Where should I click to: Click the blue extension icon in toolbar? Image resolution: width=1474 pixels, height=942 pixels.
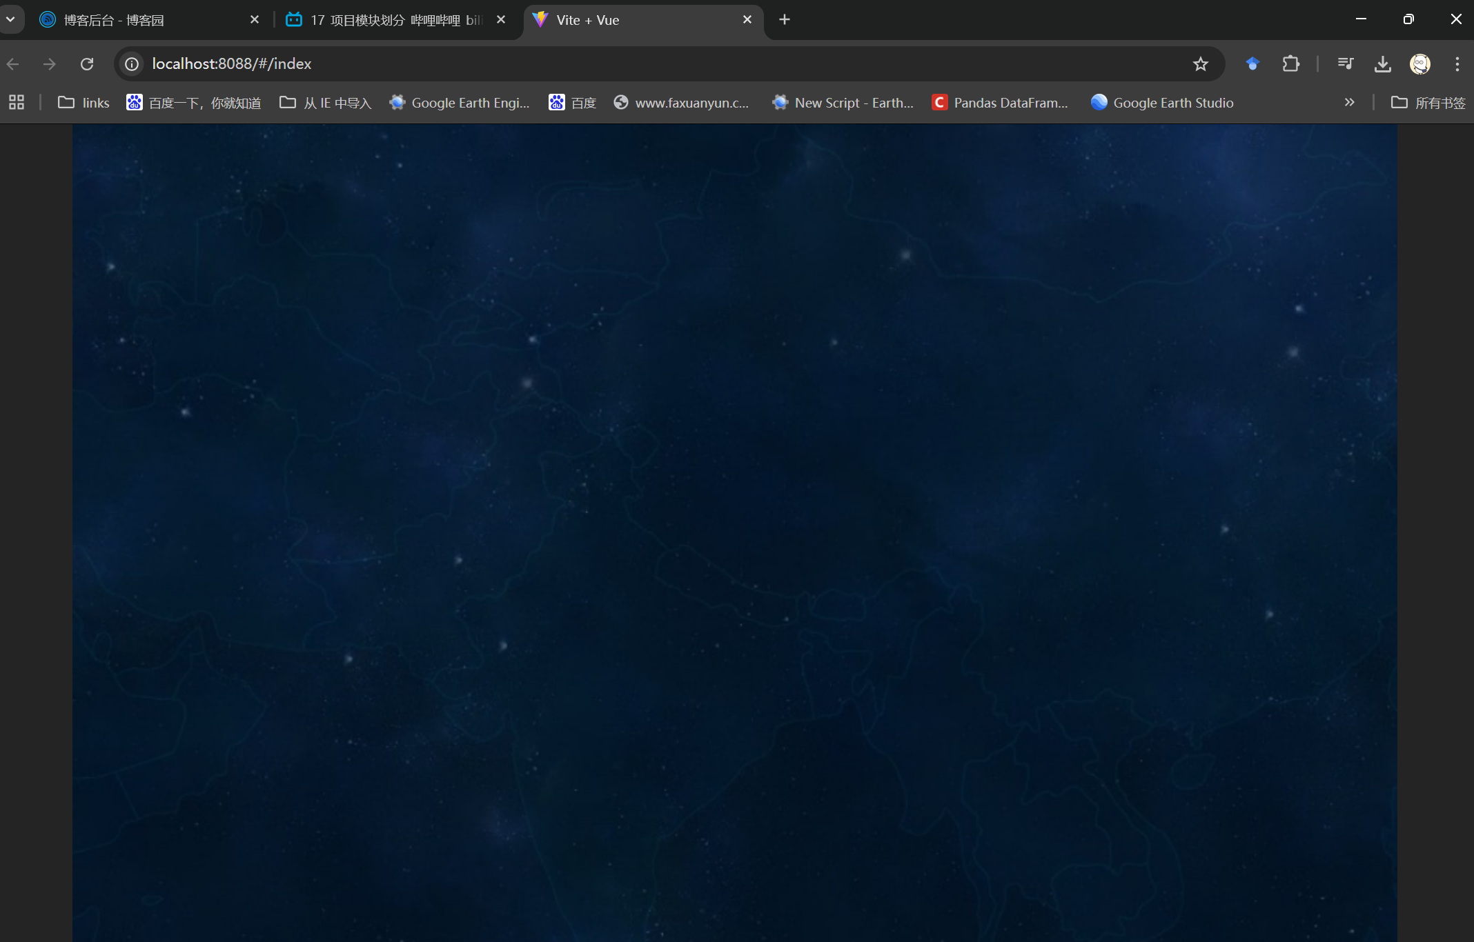(x=1252, y=64)
